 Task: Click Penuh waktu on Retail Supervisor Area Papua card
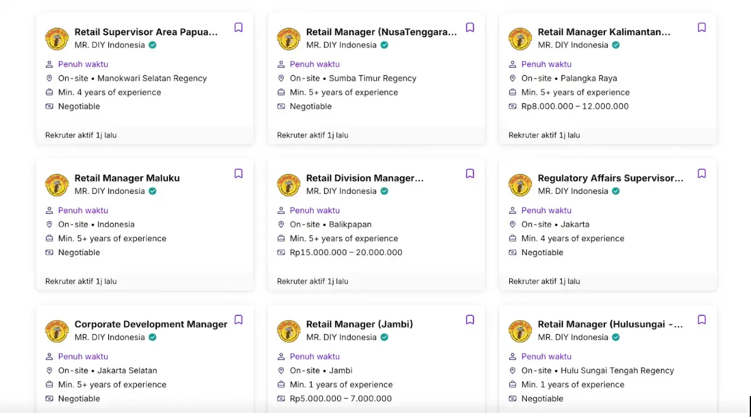pyautogui.click(x=83, y=64)
